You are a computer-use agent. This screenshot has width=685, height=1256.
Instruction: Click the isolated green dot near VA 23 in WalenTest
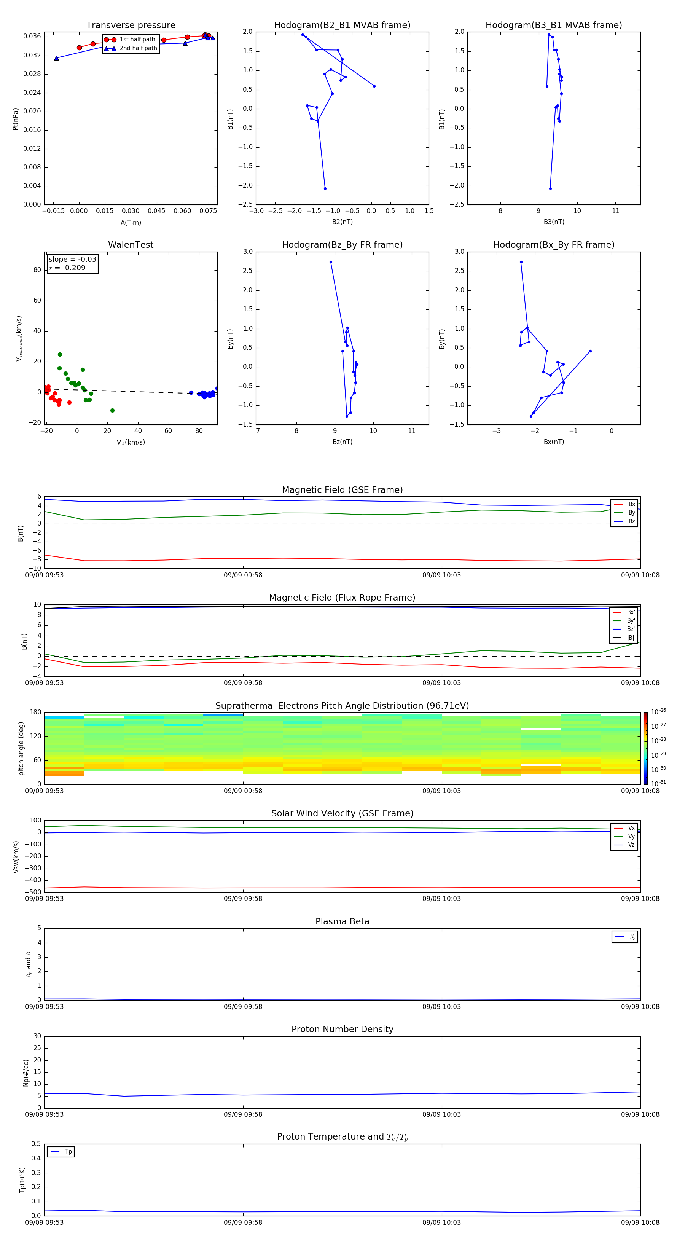pos(112,411)
